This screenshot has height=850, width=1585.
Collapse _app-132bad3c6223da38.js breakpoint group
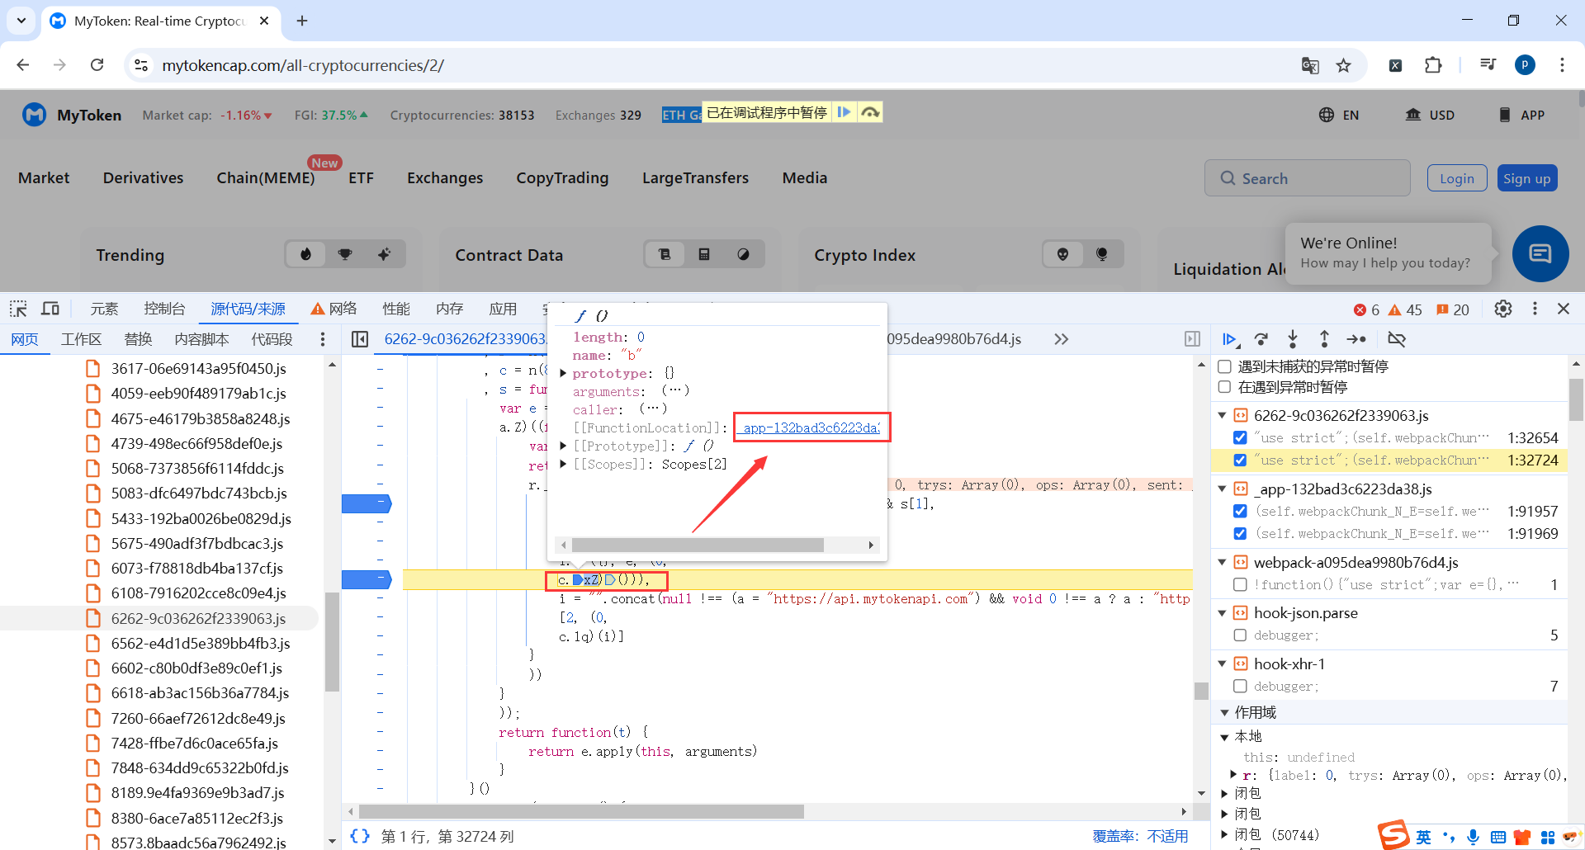point(1223,489)
